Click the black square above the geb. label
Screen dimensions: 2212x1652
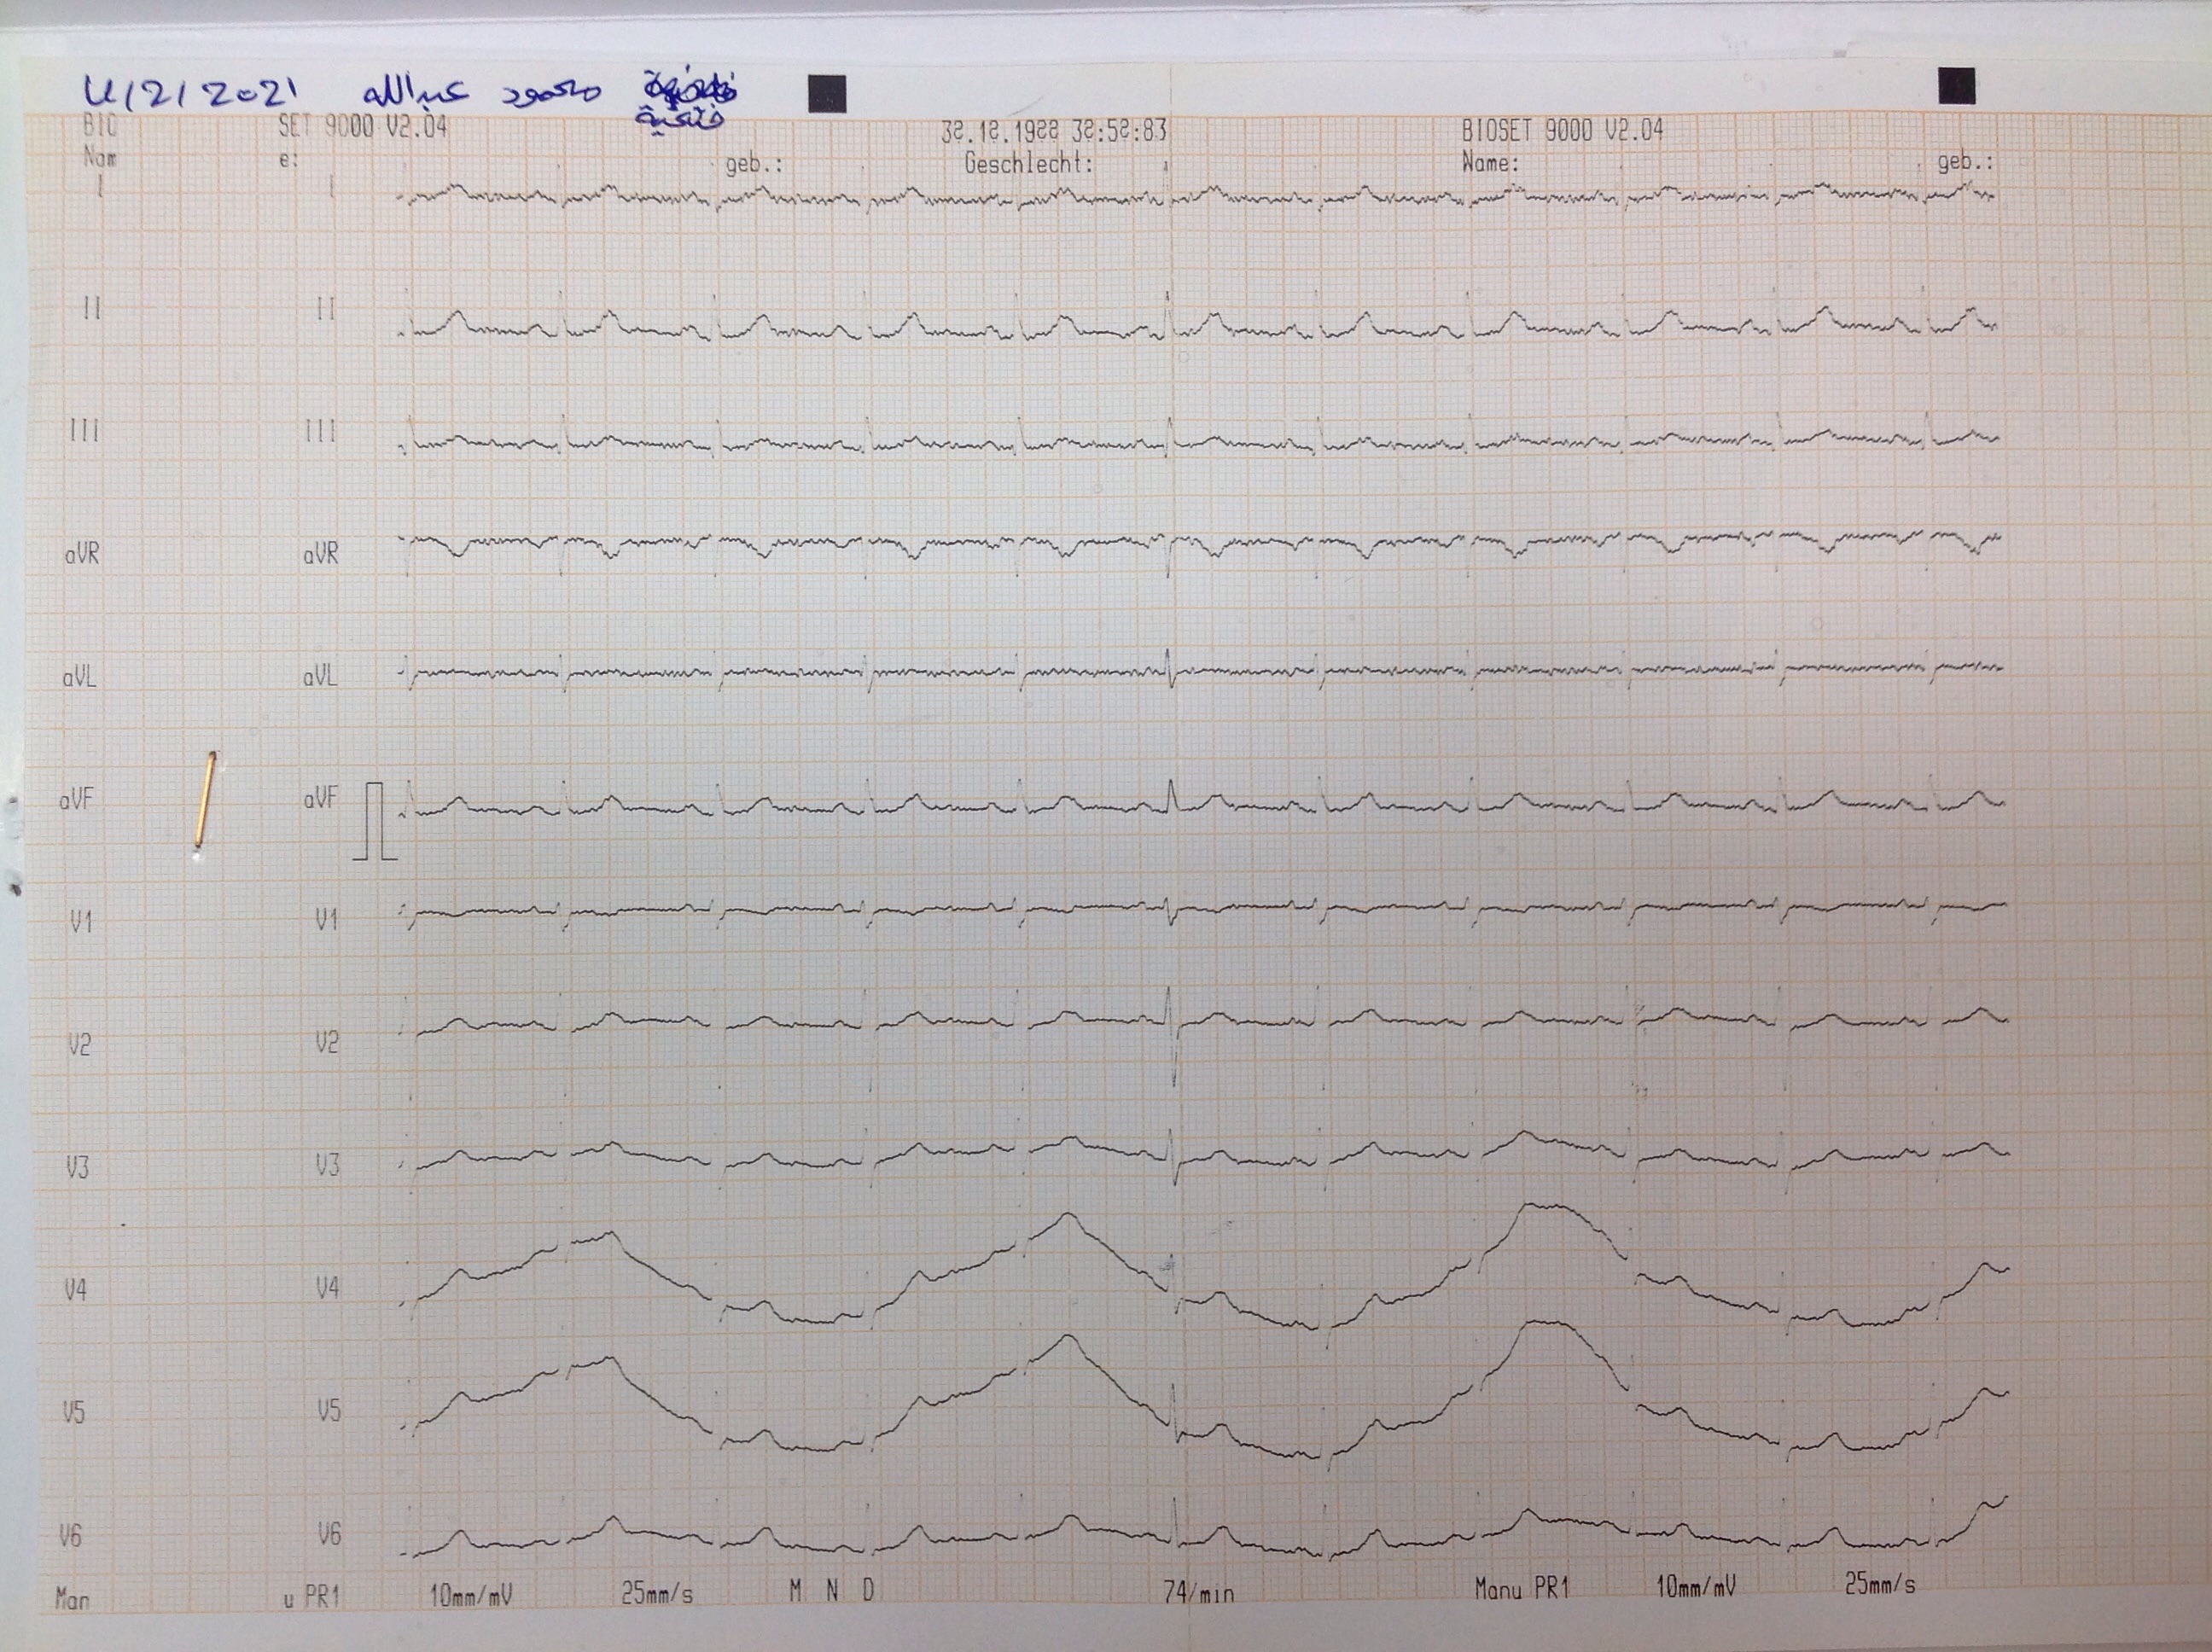pos(1956,86)
